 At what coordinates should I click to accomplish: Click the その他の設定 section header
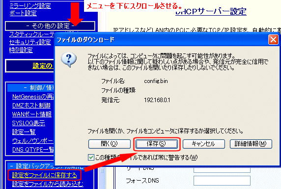[50, 26]
